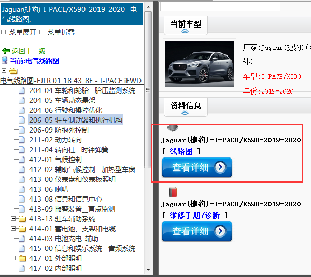Click the 当前:电气线路图 label

(34, 61)
